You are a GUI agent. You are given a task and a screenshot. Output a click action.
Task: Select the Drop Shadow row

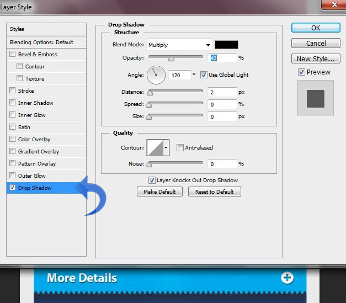[x=46, y=188]
